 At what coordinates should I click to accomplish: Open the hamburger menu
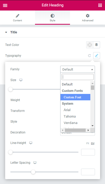pyautogui.click(x=5, y=5)
